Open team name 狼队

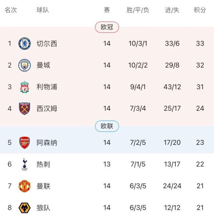pos(43,208)
